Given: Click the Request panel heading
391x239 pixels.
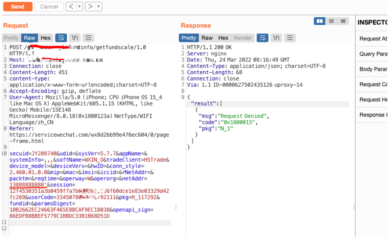Looking at the screenshot, I should tap(16, 25).
